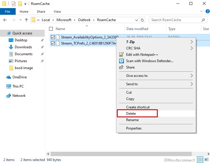The image size is (210, 163).
Task: Uncheck Stream_TCPrefs file checkbox
Action: pyautogui.click(x=53, y=43)
